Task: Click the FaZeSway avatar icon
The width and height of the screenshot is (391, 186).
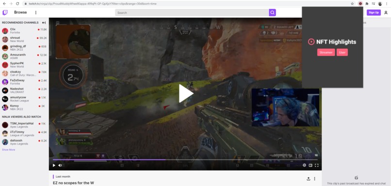Action: click(5, 82)
